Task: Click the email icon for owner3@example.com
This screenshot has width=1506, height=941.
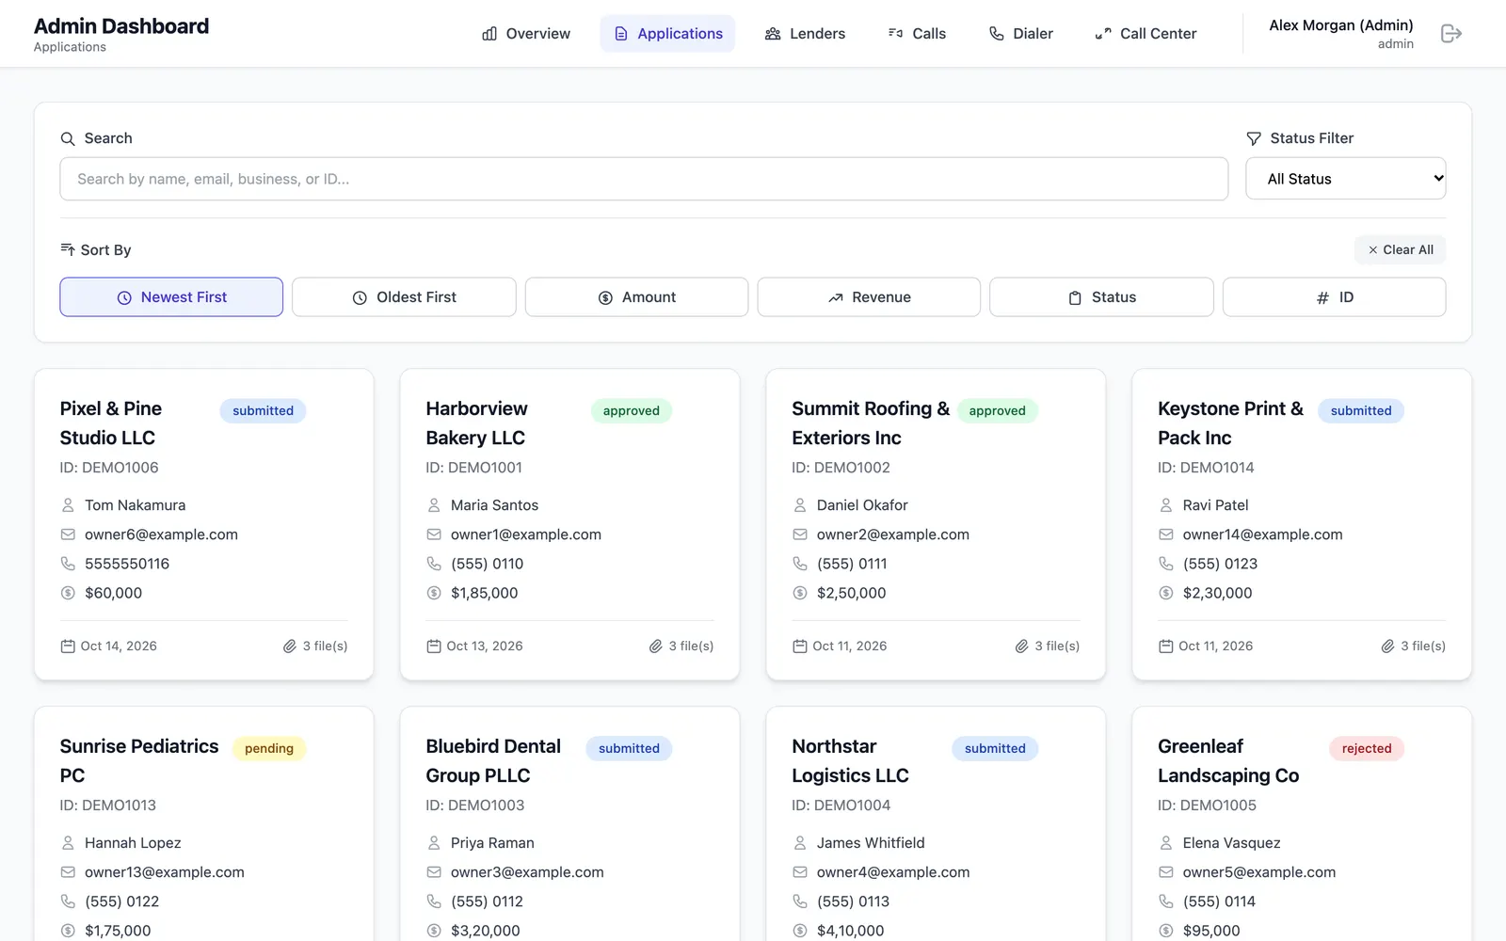Action: 434,872
